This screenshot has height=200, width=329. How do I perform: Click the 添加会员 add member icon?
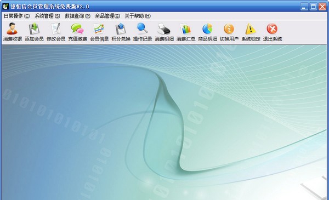34,32
